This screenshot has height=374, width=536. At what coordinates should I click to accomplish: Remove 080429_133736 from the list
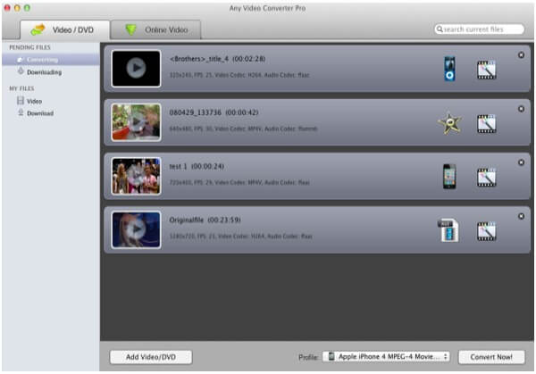coord(521,109)
